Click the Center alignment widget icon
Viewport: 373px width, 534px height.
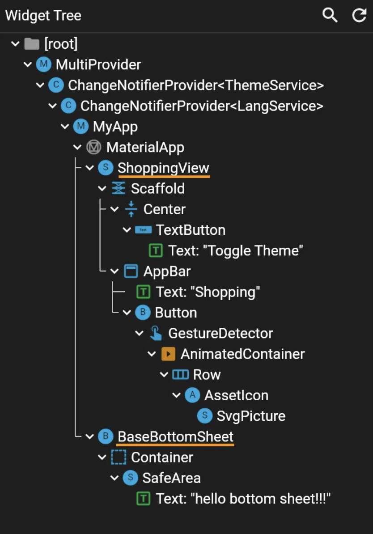[131, 209]
